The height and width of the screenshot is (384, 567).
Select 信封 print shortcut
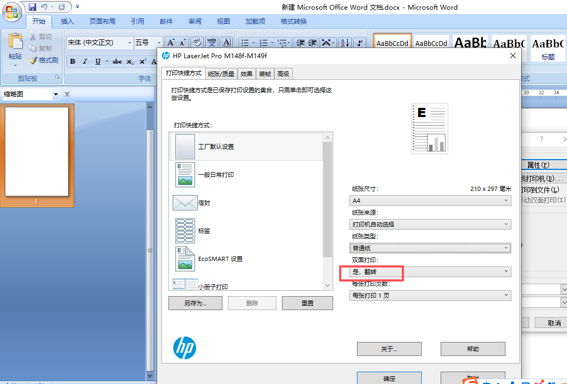[x=246, y=203]
